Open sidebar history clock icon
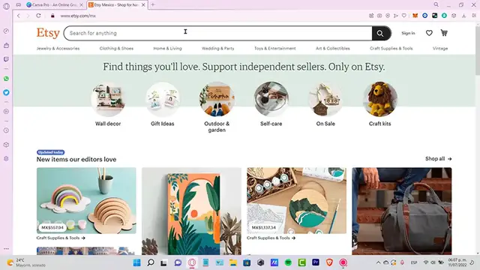The image size is (480, 270). [6, 130]
